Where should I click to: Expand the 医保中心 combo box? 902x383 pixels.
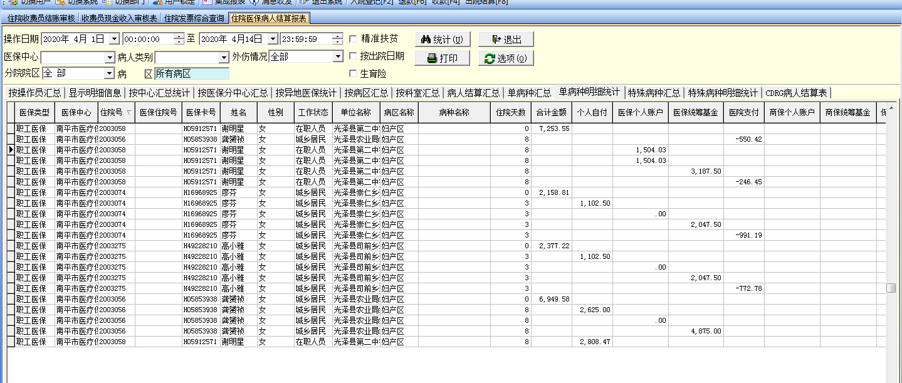(109, 57)
